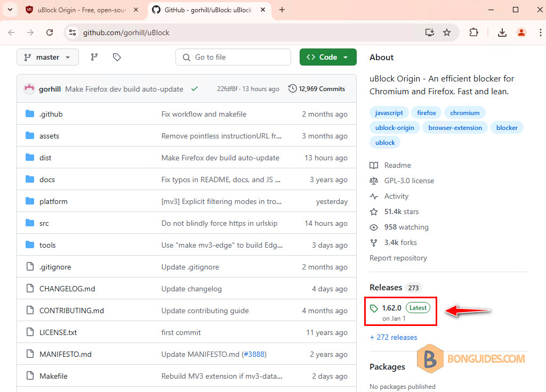
Task: Open the tab search chevron
Action: click(x=10, y=10)
